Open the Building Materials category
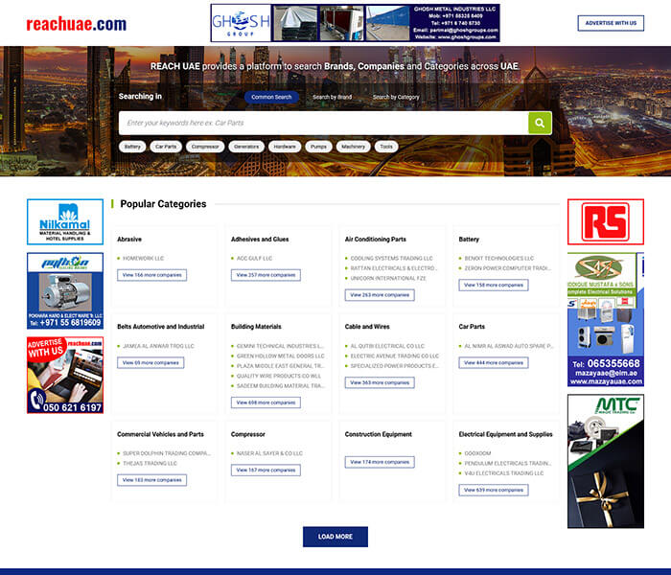 (x=256, y=327)
